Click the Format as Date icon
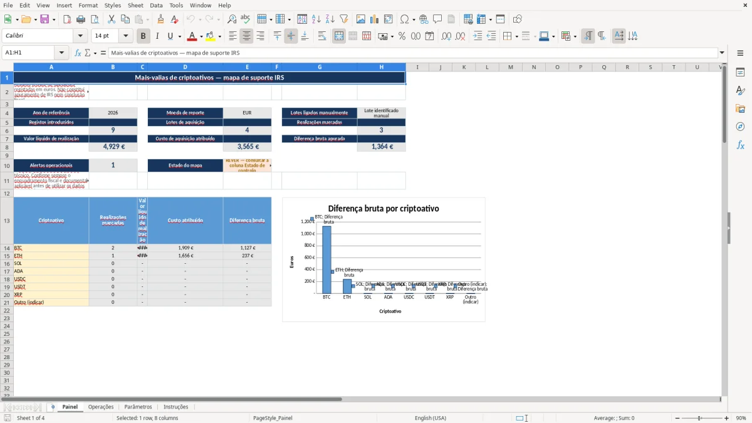The image size is (752, 423). 430,36
